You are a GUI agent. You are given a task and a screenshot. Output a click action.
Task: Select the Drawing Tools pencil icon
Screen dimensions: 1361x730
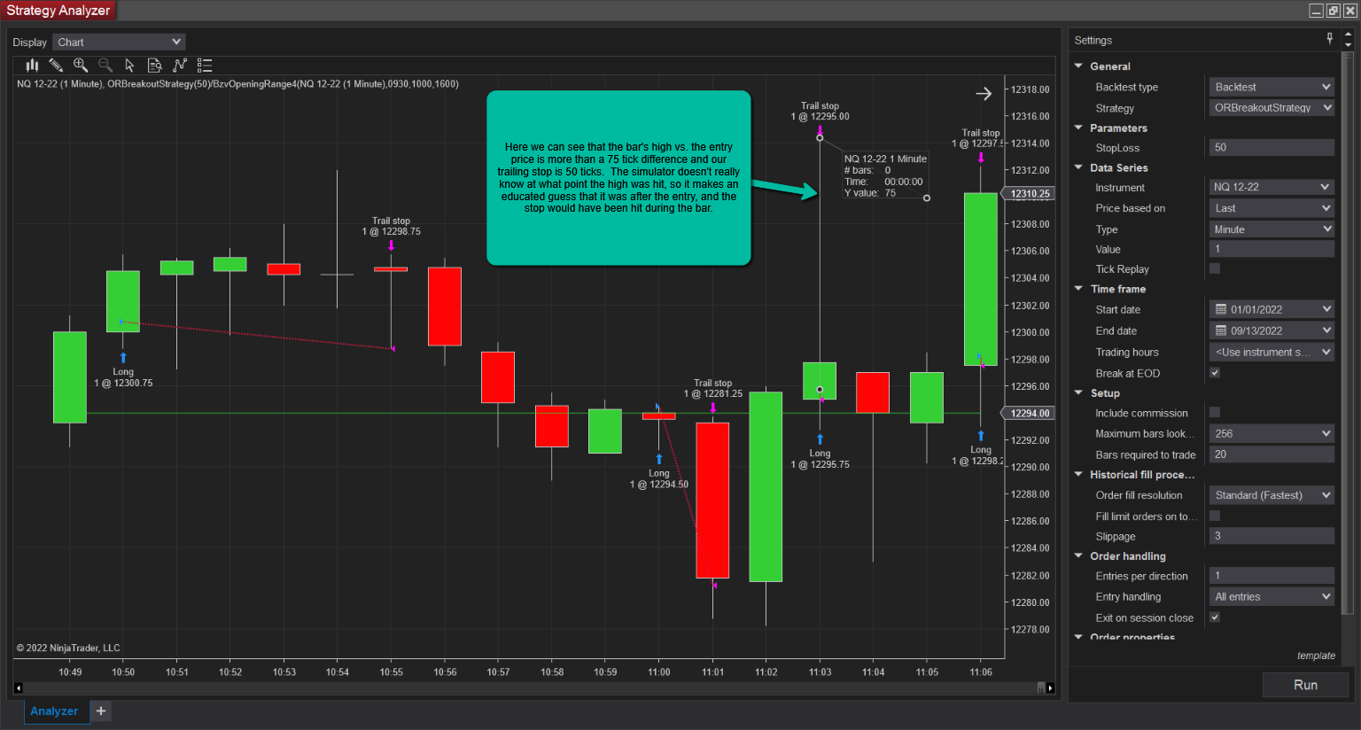[56, 65]
